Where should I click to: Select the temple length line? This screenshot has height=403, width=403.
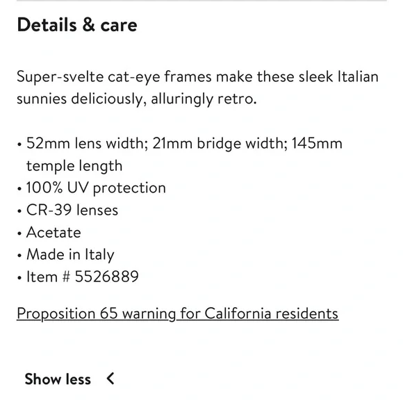[x=74, y=166]
